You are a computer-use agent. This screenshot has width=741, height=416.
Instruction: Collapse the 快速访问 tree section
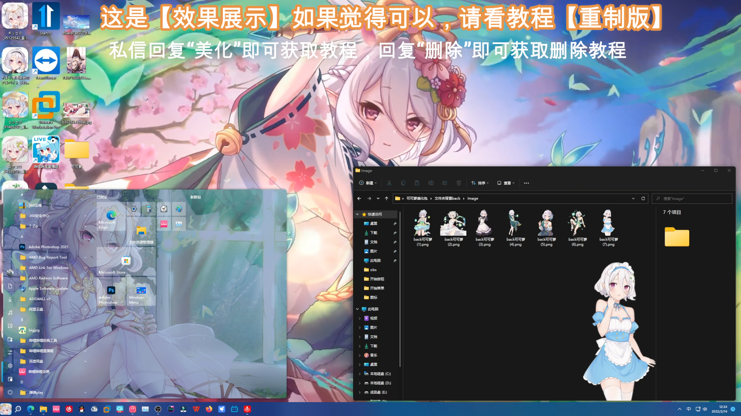357,214
